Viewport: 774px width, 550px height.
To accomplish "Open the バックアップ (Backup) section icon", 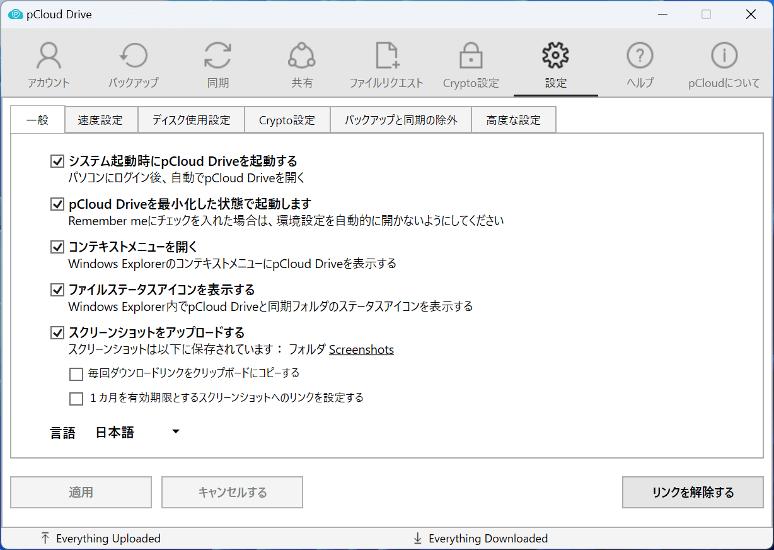I will click(133, 56).
